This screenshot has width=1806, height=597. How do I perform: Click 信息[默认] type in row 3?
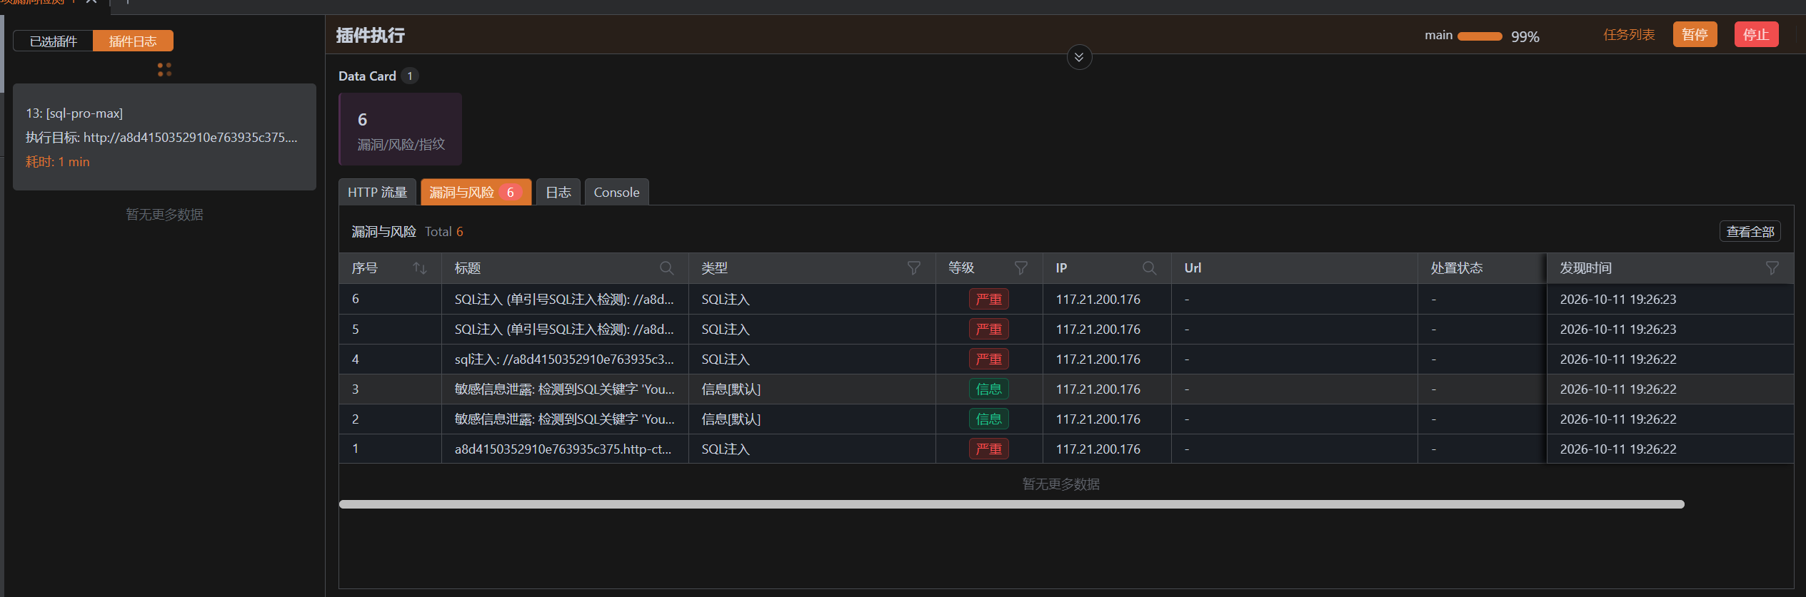(x=731, y=389)
